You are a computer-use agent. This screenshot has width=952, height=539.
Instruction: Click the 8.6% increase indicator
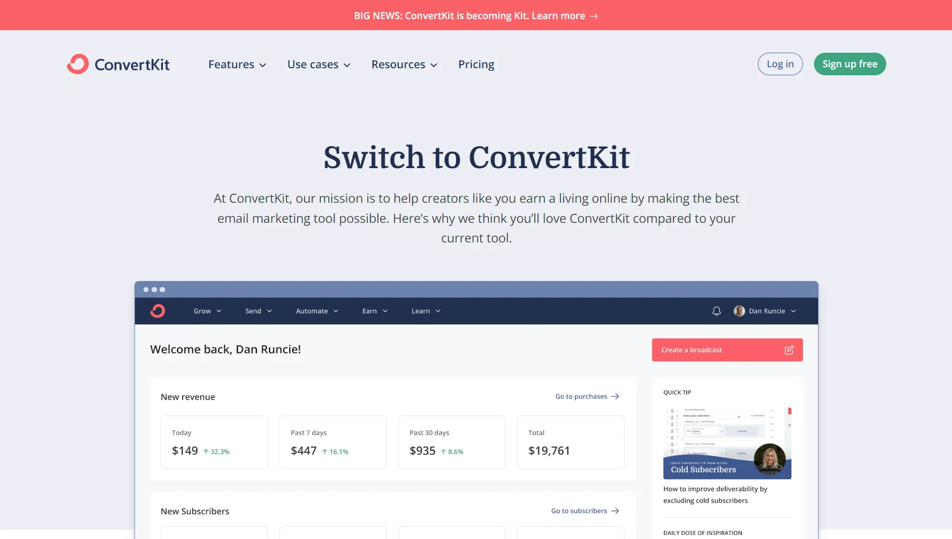point(452,452)
